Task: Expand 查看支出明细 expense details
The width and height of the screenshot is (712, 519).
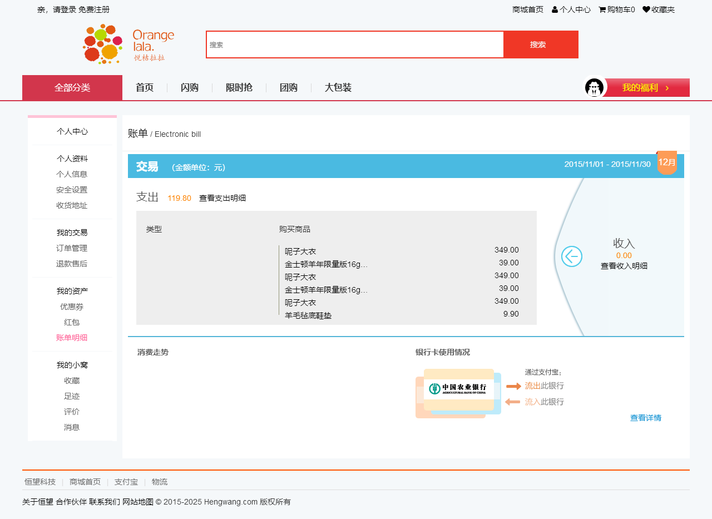Action: 222,198
